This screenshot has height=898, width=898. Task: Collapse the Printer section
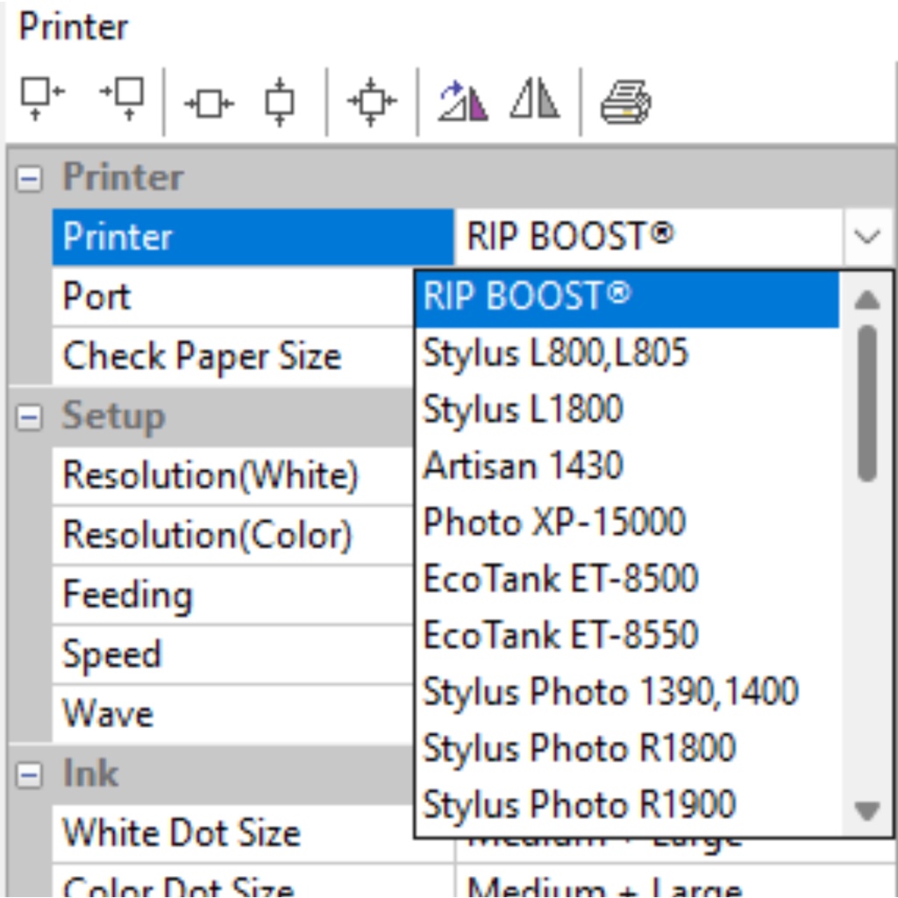(x=30, y=179)
